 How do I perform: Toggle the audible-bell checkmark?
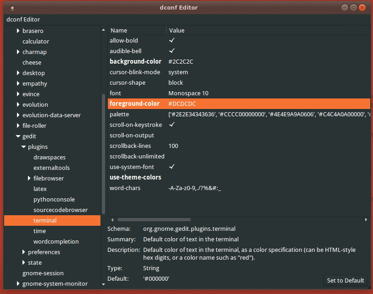click(172, 51)
